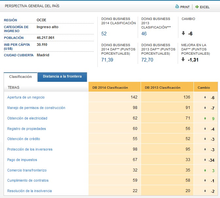The height and width of the screenshot is (198, 220).
Task: Export data with the EXCEL button
Action: point(204,7)
